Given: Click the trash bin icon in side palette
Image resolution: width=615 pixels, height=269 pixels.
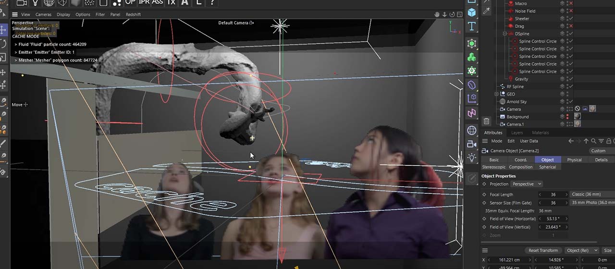Looking at the screenshot, I should tap(486, 122).
